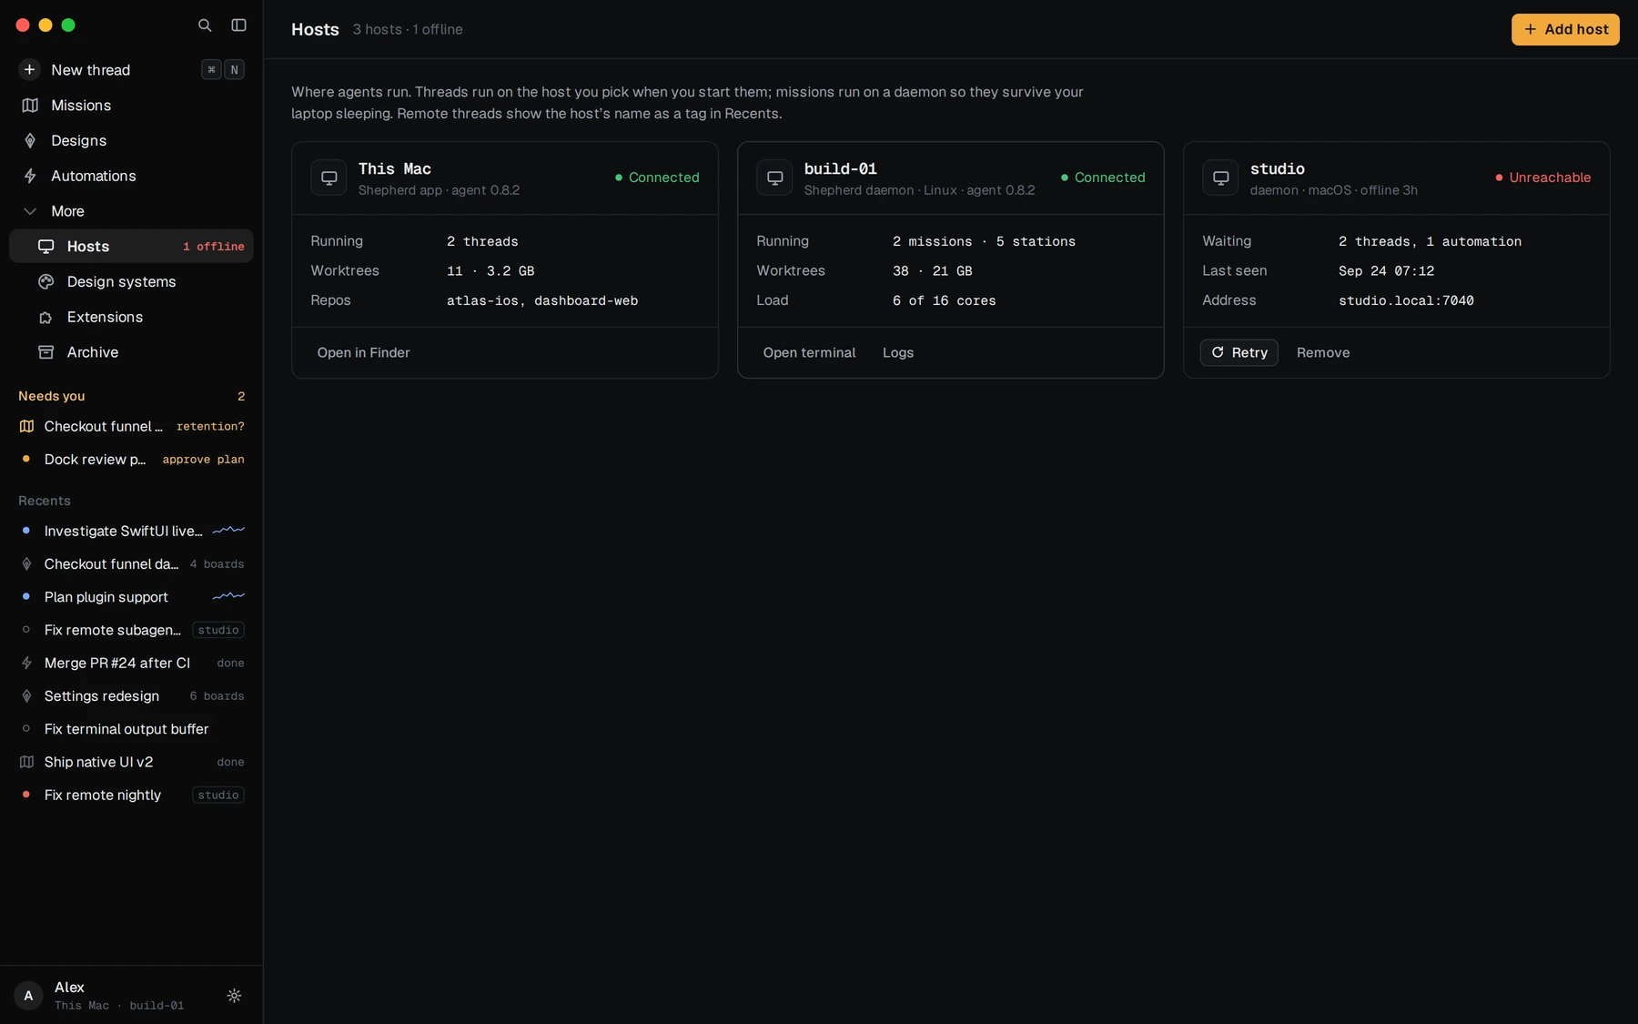This screenshot has width=1638, height=1024.
Task: Open Fix terminal output buffer thread
Action: (x=131, y=729)
